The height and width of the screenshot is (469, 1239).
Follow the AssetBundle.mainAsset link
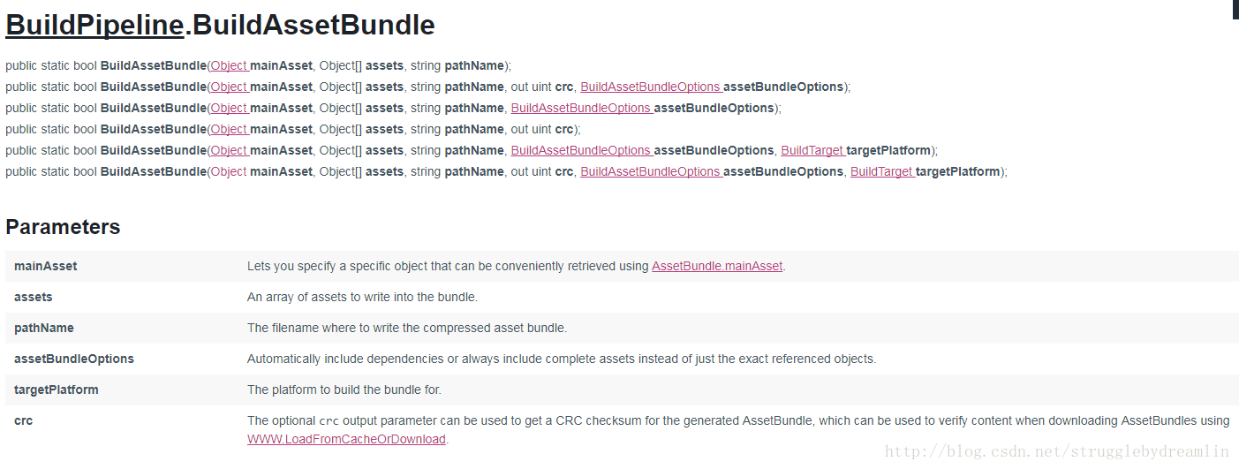point(717,266)
